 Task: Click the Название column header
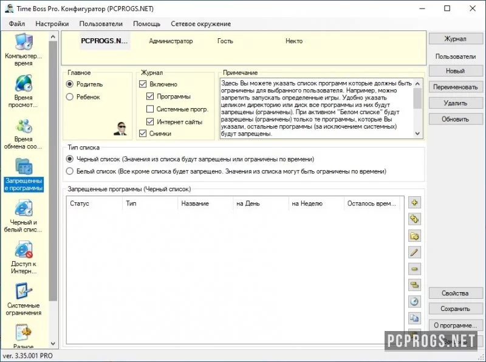pyautogui.click(x=205, y=203)
